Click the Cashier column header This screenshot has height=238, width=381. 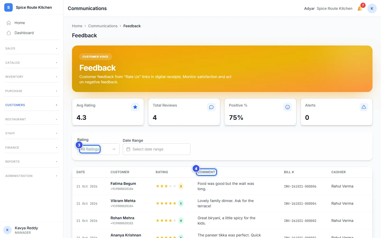(x=338, y=172)
